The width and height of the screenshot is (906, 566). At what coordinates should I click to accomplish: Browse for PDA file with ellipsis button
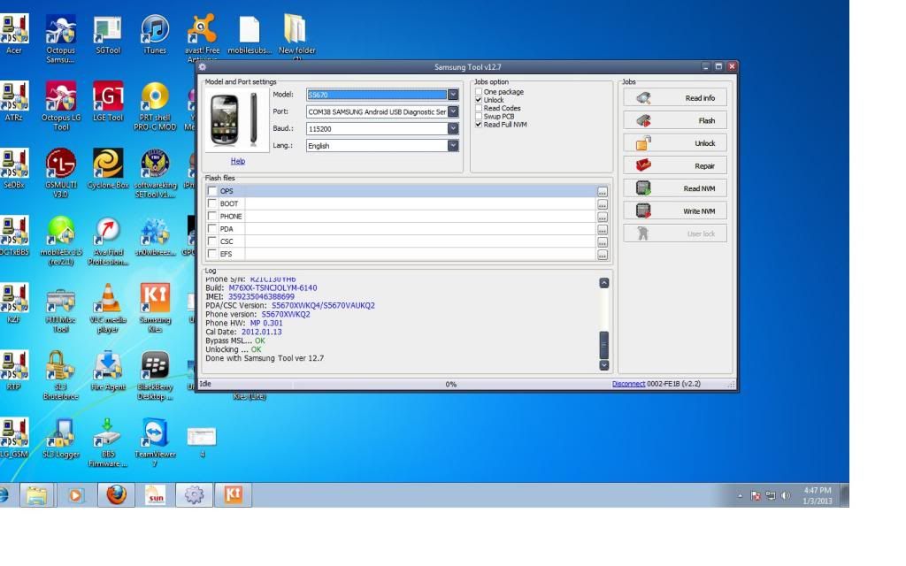[602, 230]
